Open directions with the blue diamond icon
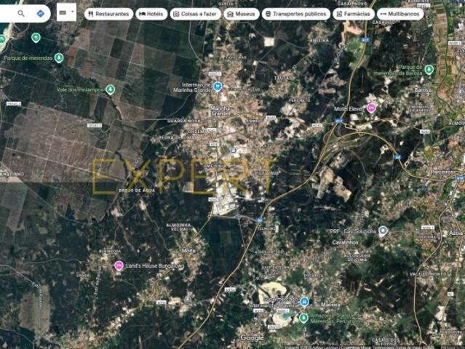The height and width of the screenshot is (349, 465). point(40,13)
